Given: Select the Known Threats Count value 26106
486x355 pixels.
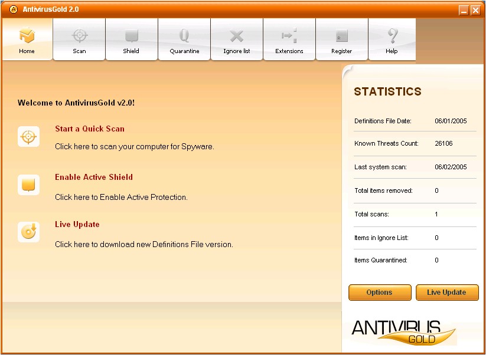Looking at the screenshot, I should tap(443, 143).
